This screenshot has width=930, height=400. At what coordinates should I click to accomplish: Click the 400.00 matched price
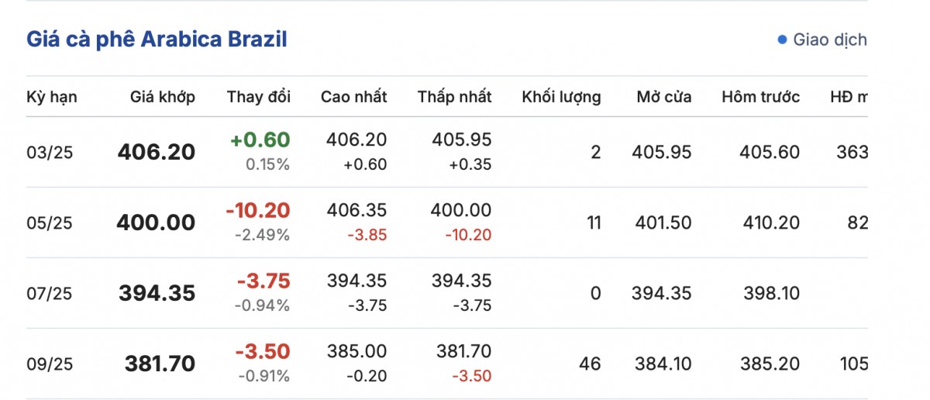pyautogui.click(x=156, y=223)
